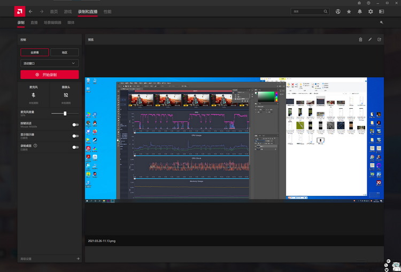Enable the 录制桌面 switch
Image resolution: width=401 pixels, height=272 pixels.
pyautogui.click(x=75, y=147)
